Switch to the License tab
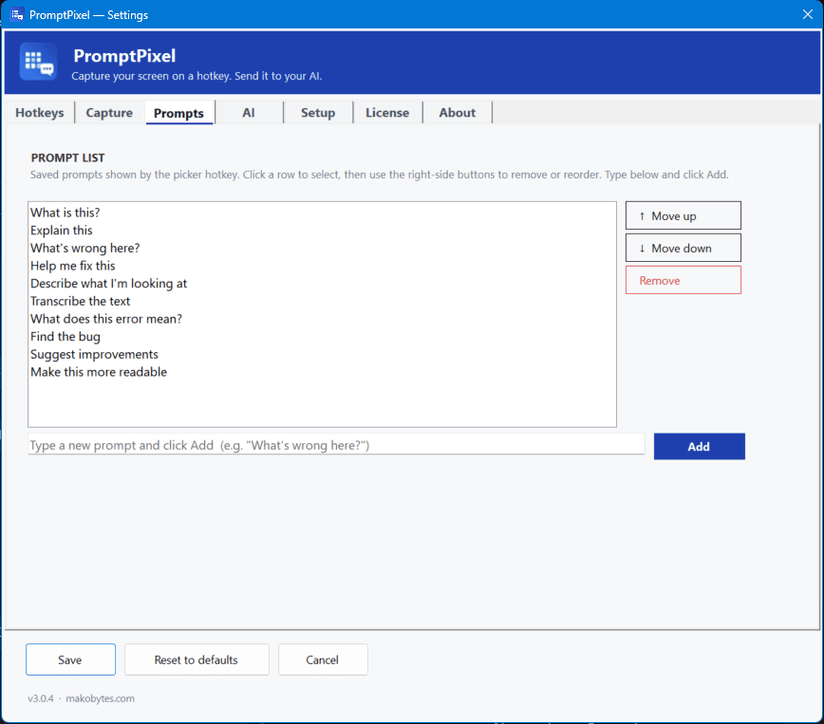Viewport: 824px width, 724px height. pos(387,113)
